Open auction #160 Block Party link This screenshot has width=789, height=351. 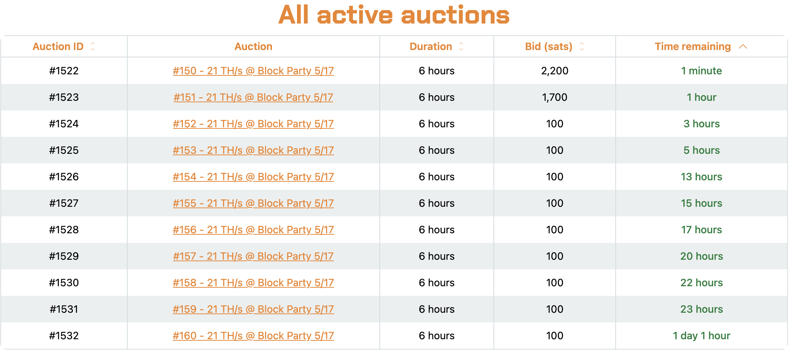[254, 336]
